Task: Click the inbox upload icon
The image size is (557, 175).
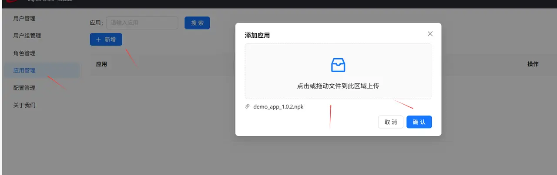Action: pyautogui.click(x=338, y=65)
